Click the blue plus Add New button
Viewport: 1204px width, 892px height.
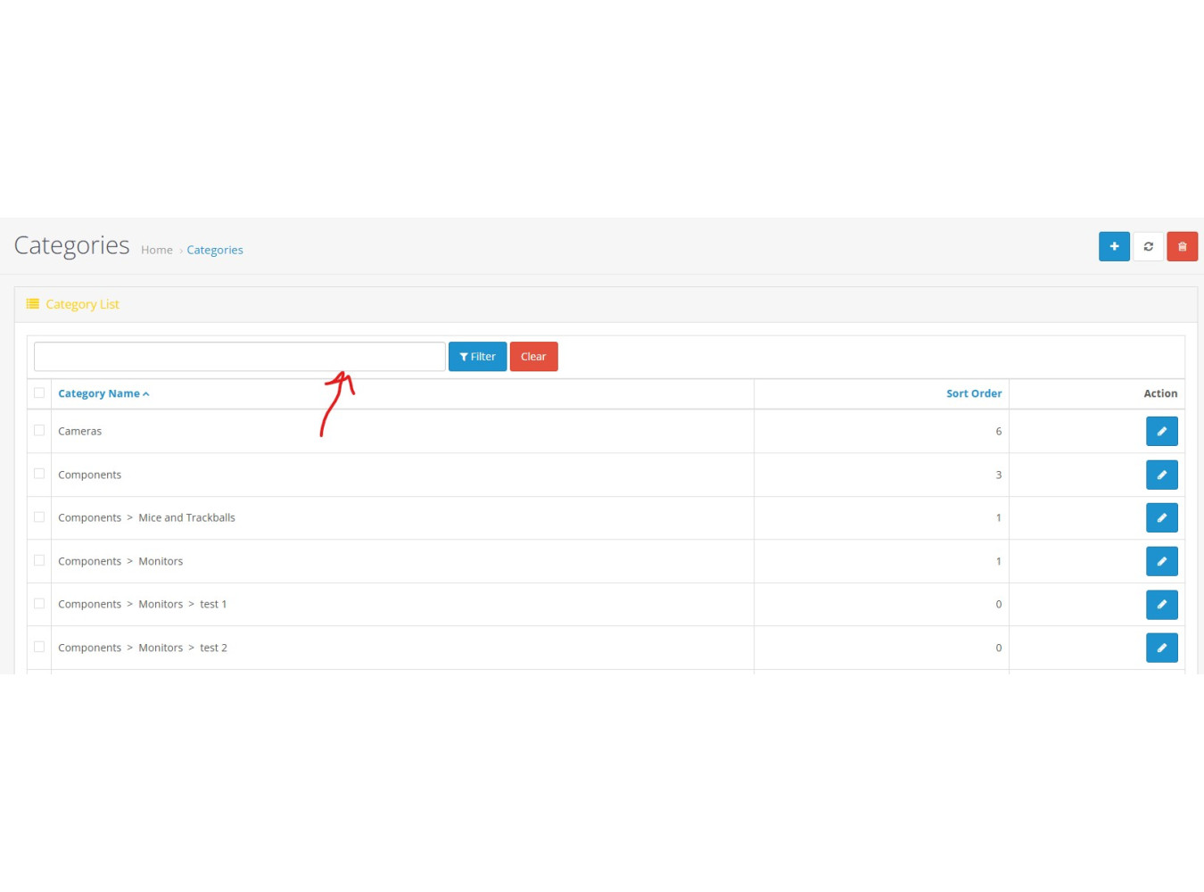click(1114, 246)
